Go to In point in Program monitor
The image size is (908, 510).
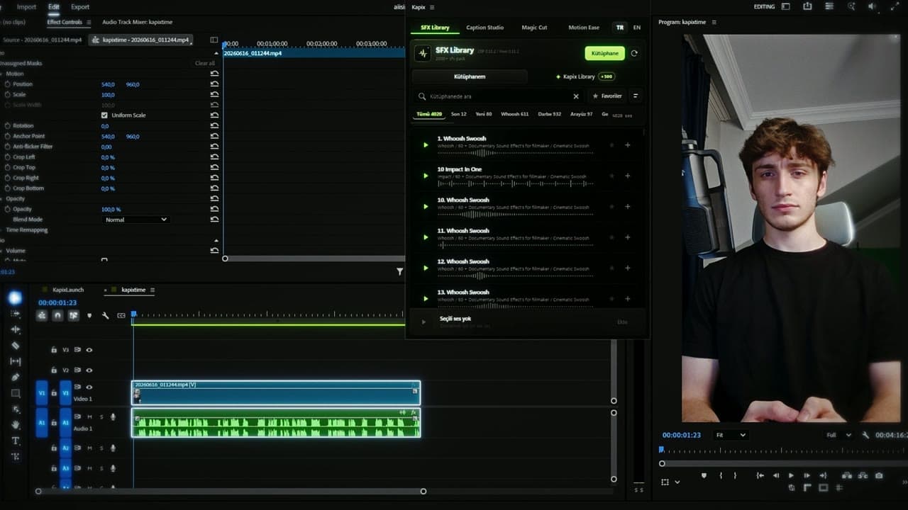pyautogui.click(x=760, y=475)
